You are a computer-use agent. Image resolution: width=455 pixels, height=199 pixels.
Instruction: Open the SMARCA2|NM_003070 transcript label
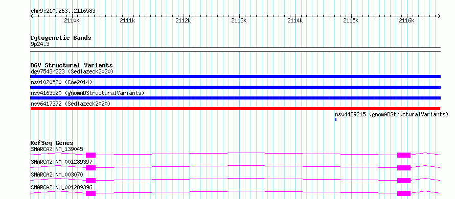pyautogui.click(x=57, y=175)
